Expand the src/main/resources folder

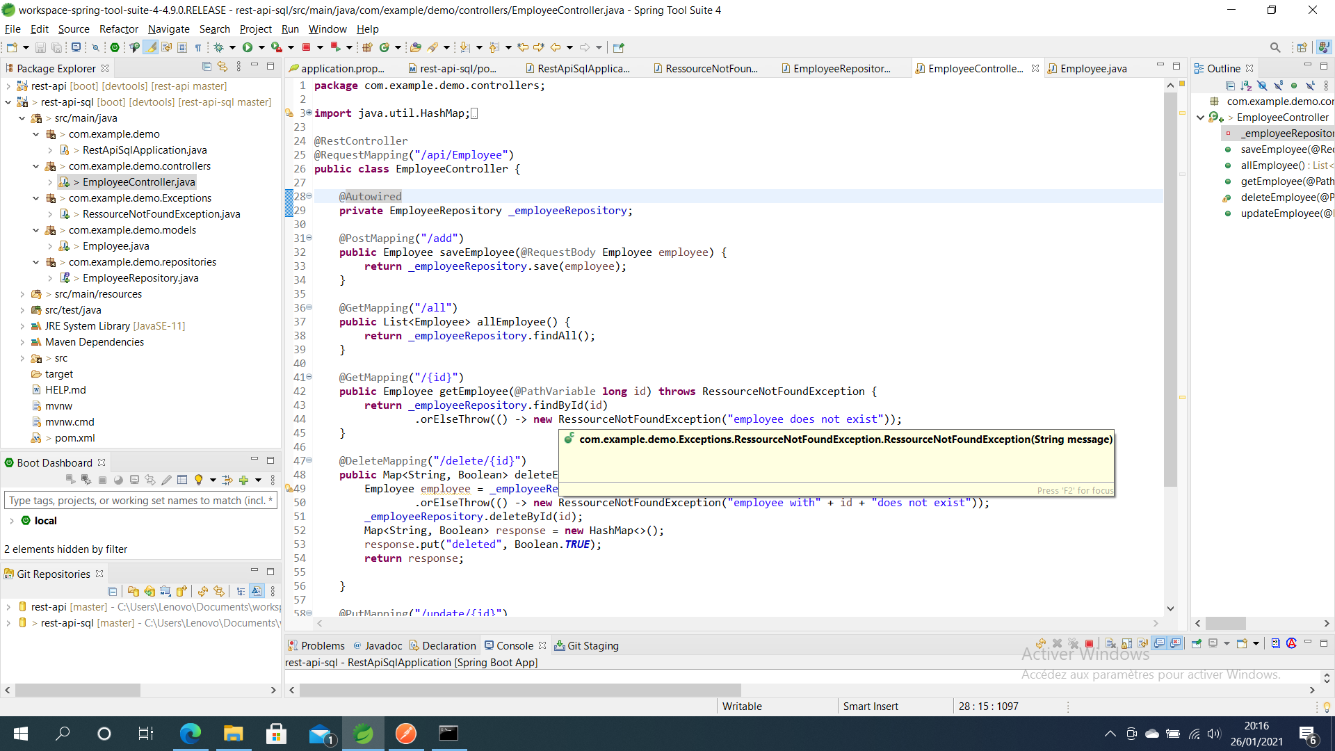(x=22, y=294)
